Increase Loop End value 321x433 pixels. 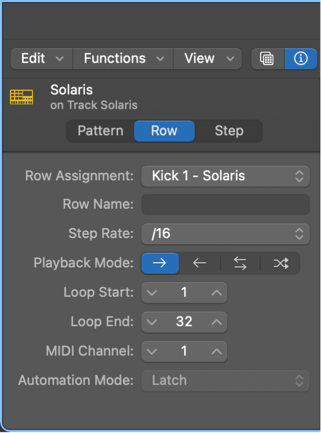click(x=217, y=322)
